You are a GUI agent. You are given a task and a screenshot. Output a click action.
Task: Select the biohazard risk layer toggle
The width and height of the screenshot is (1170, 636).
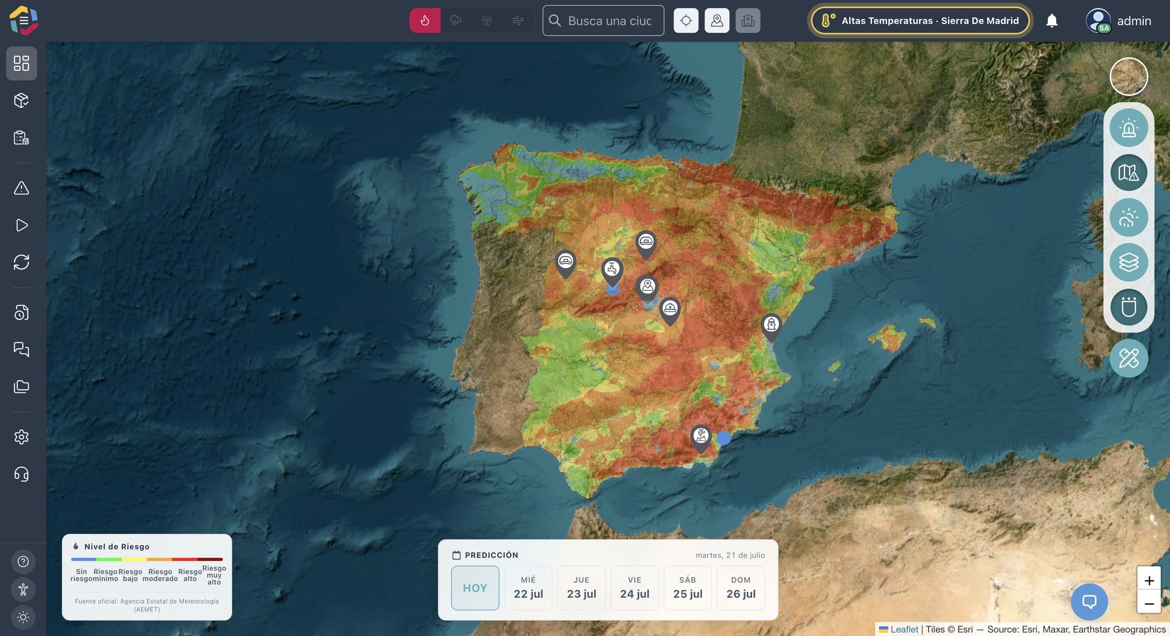[x=487, y=20]
